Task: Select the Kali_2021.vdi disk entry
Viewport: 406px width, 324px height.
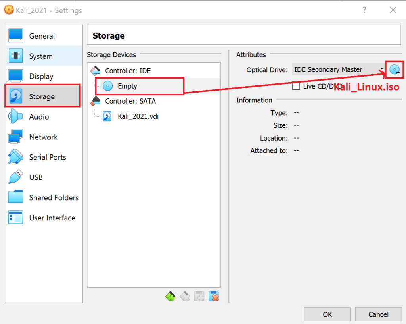Action: point(154,116)
